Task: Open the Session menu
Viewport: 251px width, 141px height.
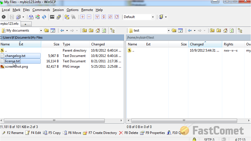Action: [x=58, y=10]
